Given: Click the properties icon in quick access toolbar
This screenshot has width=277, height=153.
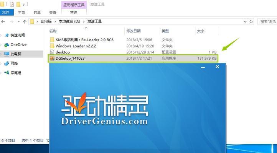Looking at the screenshot, I should (12, 4).
